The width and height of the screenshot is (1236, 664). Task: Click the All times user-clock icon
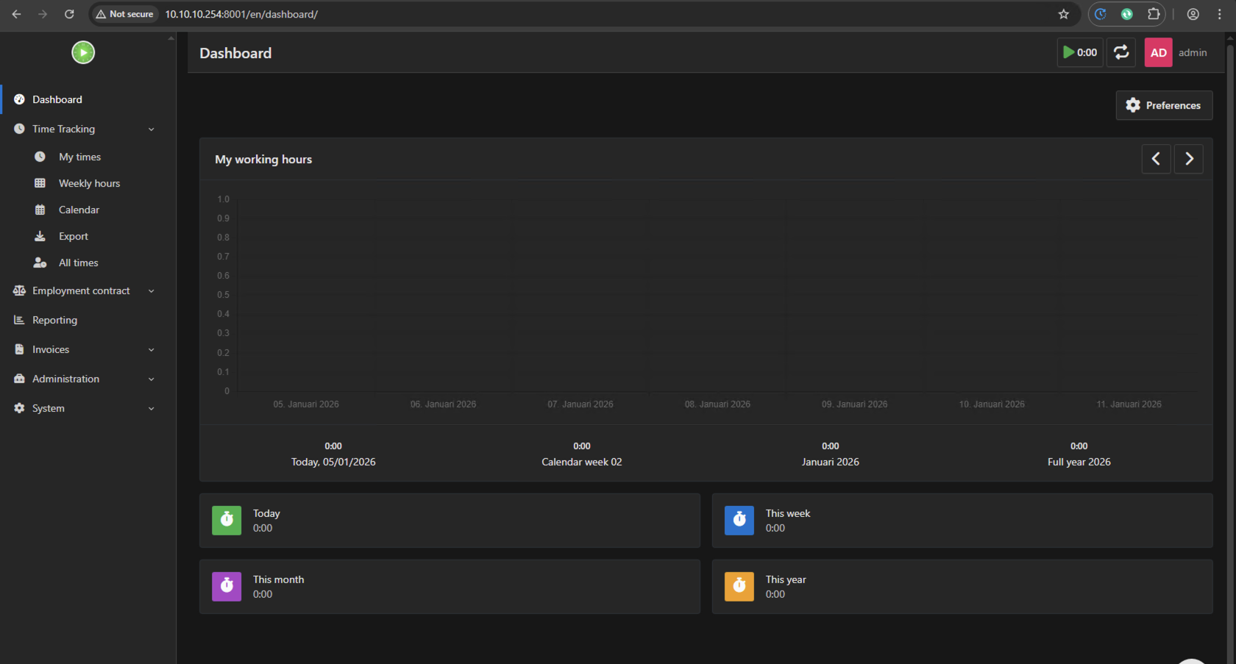(40, 263)
